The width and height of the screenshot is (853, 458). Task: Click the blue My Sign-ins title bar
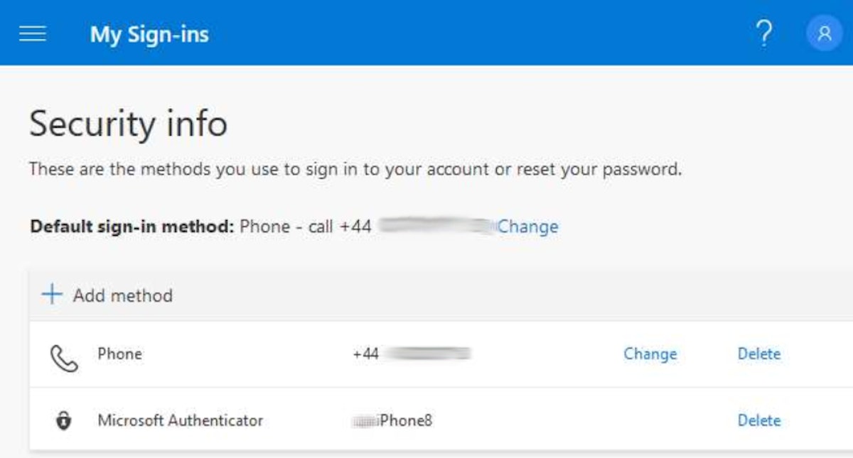426,33
